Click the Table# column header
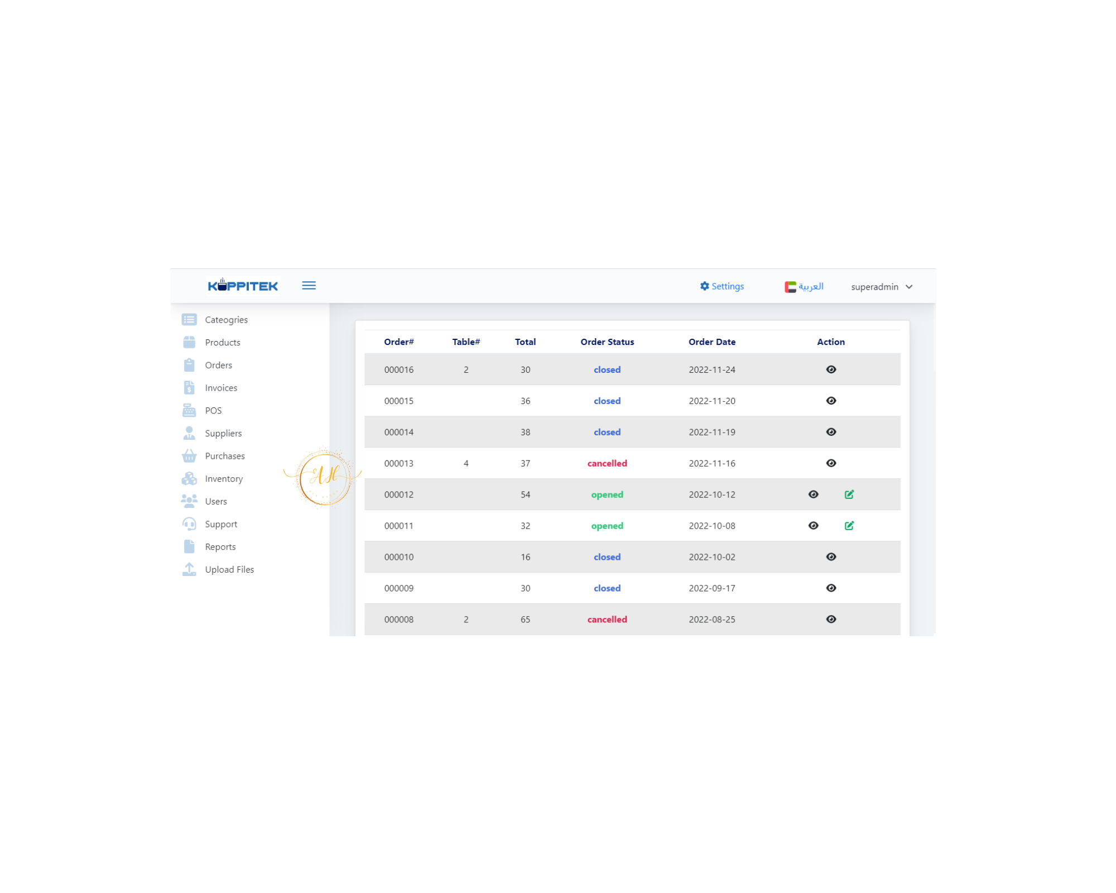 click(x=466, y=342)
